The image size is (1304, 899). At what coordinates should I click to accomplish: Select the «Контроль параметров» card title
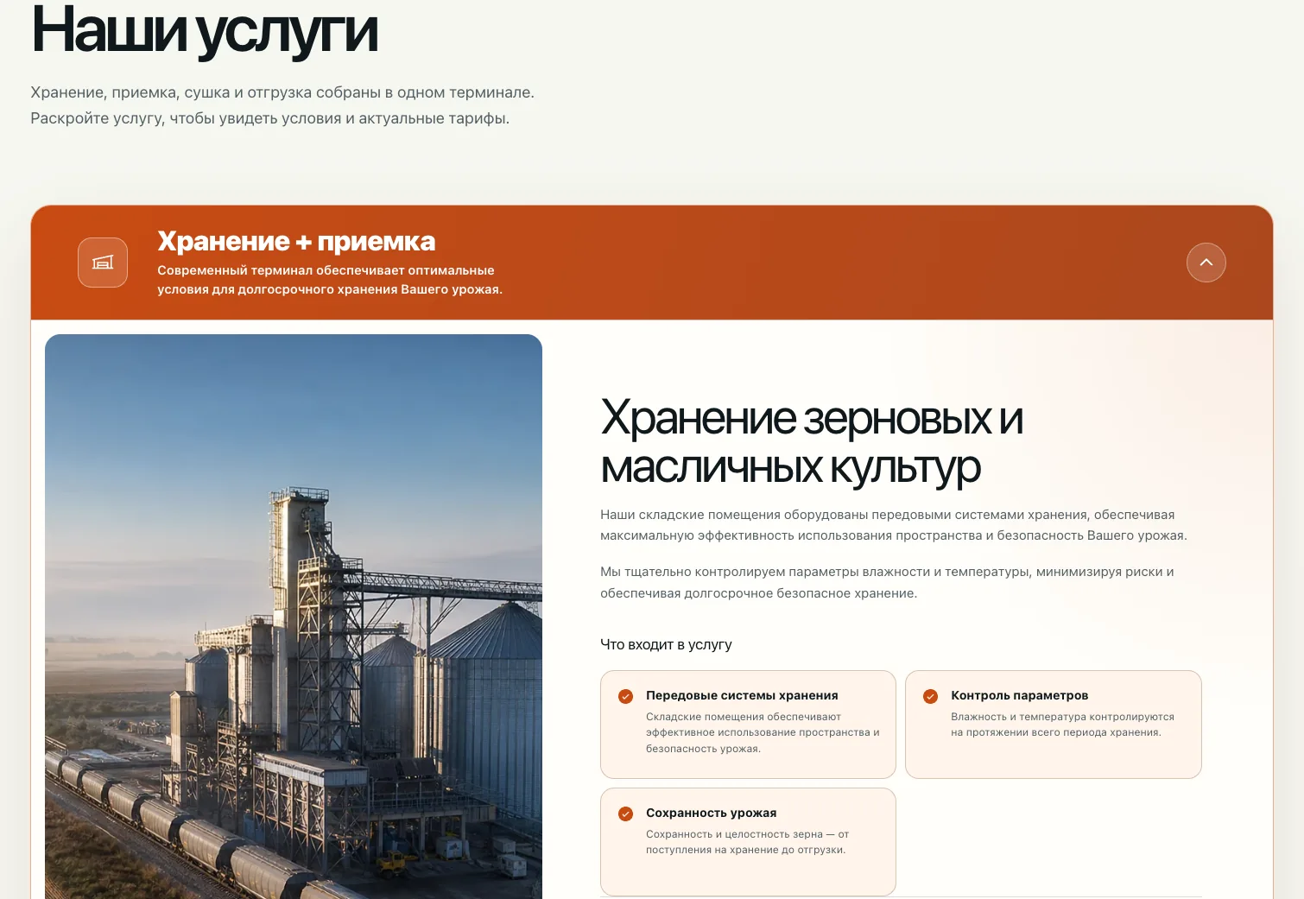1019,695
